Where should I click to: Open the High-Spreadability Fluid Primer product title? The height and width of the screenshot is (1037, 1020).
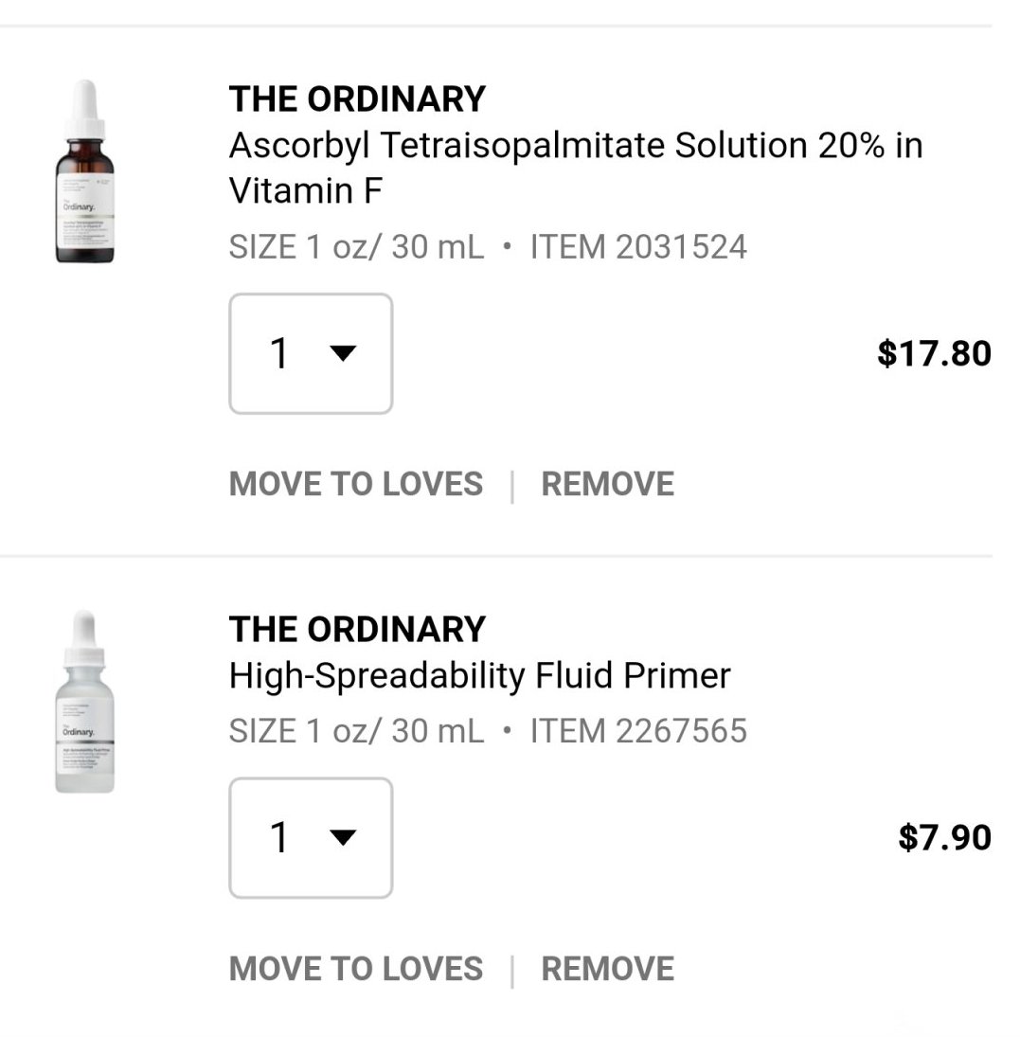(x=479, y=676)
